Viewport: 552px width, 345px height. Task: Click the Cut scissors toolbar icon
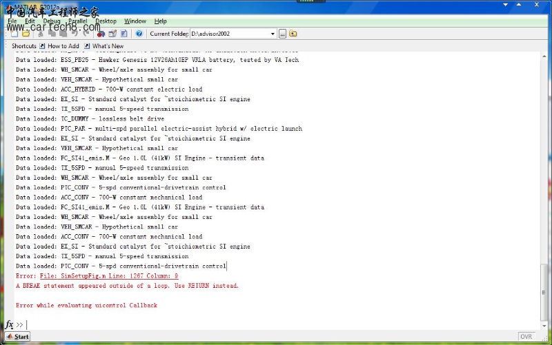[41, 34]
